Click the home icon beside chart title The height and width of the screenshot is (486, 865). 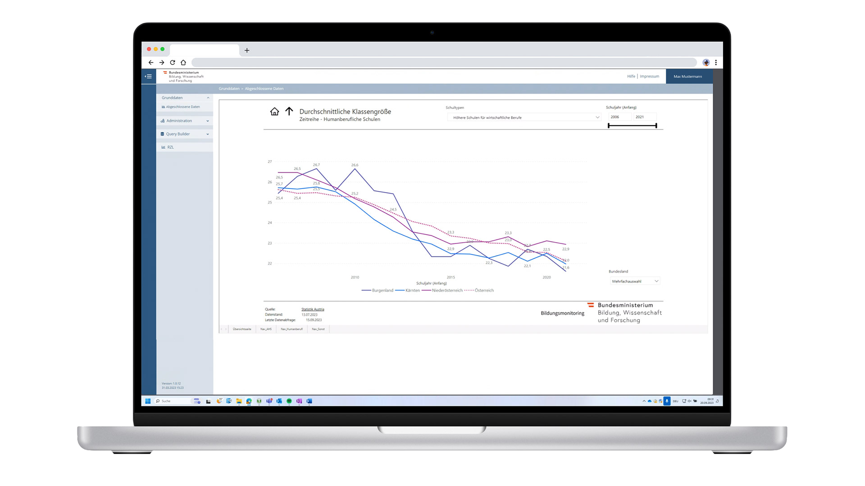click(x=274, y=112)
